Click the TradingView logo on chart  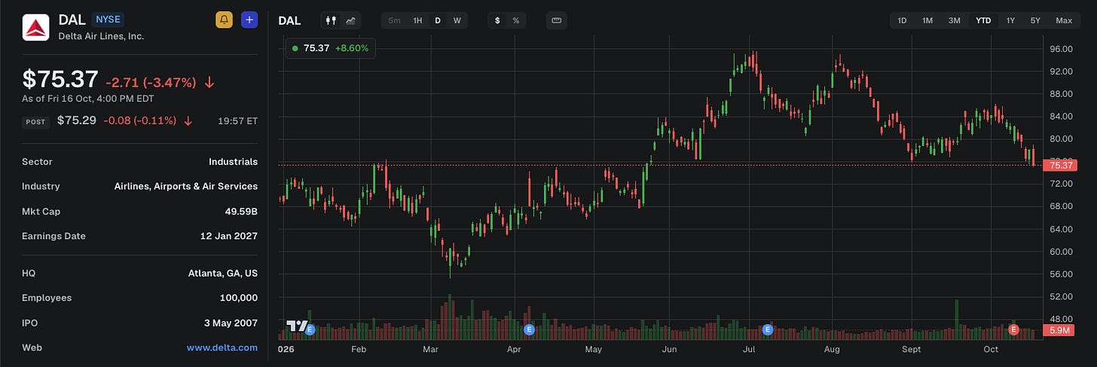click(296, 326)
